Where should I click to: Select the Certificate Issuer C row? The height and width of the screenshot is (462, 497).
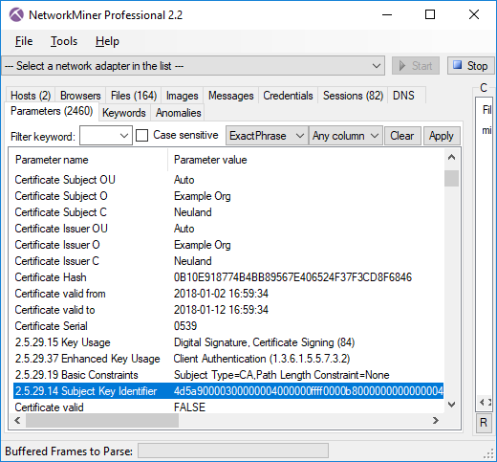click(228, 261)
